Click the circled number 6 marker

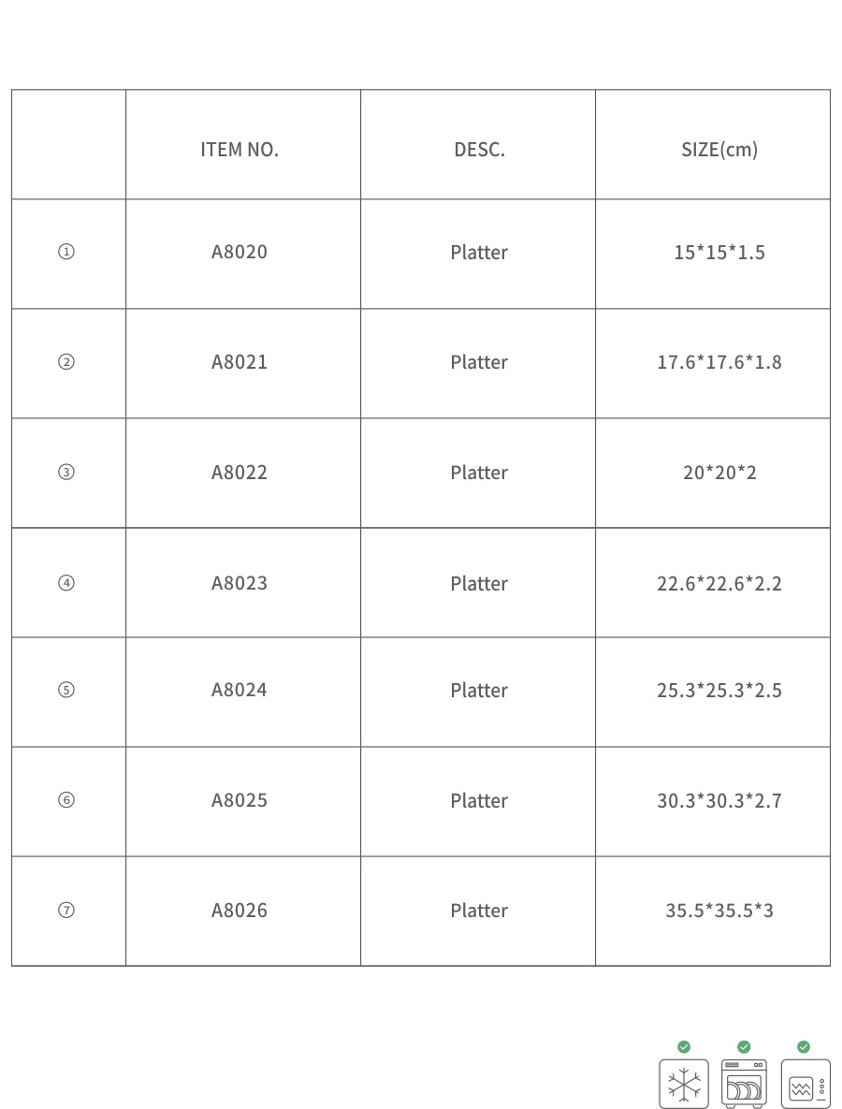click(66, 800)
